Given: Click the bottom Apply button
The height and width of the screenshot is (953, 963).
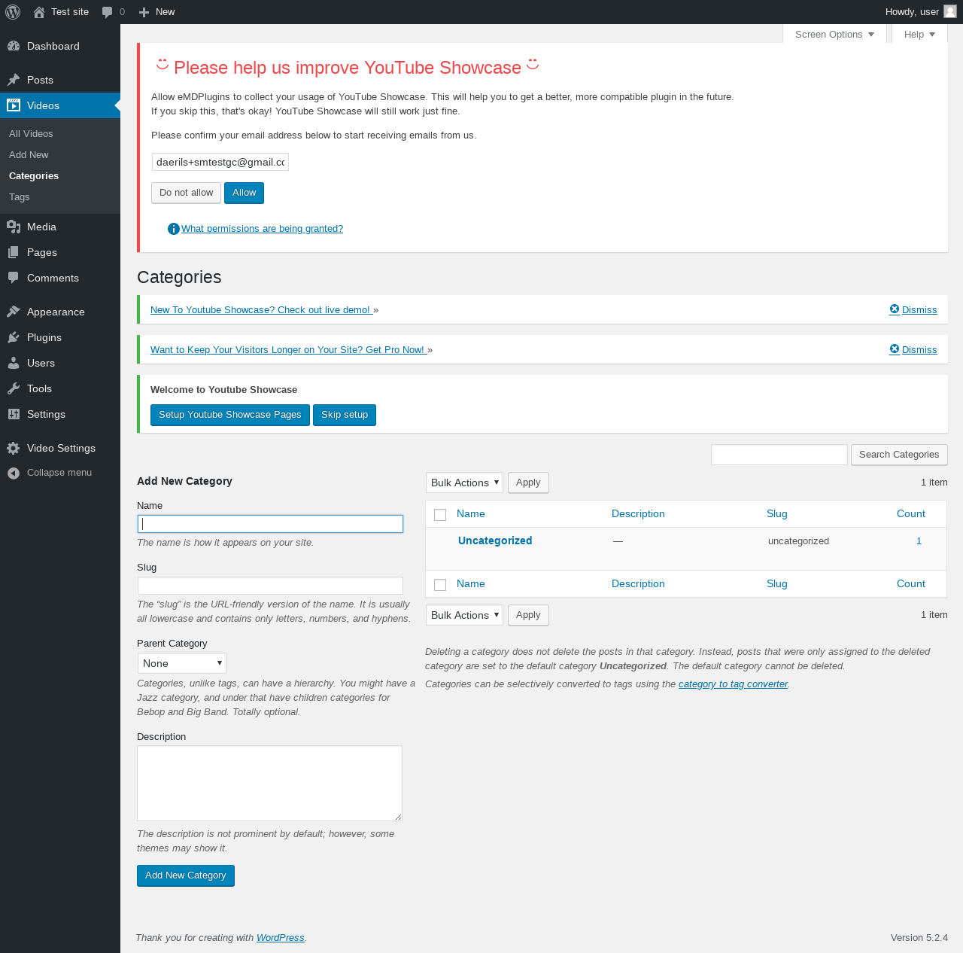Looking at the screenshot, I should pyautogui.click(x=528, y=615).
